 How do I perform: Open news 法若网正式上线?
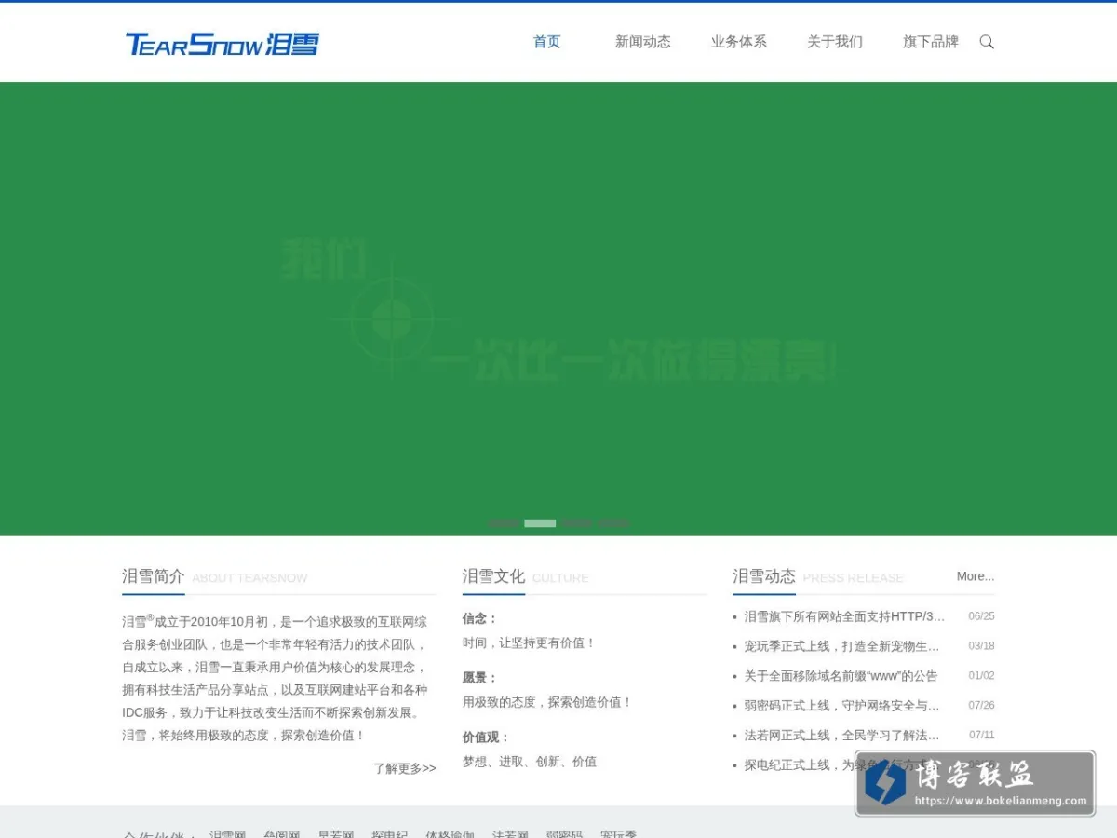click(842, 736)
